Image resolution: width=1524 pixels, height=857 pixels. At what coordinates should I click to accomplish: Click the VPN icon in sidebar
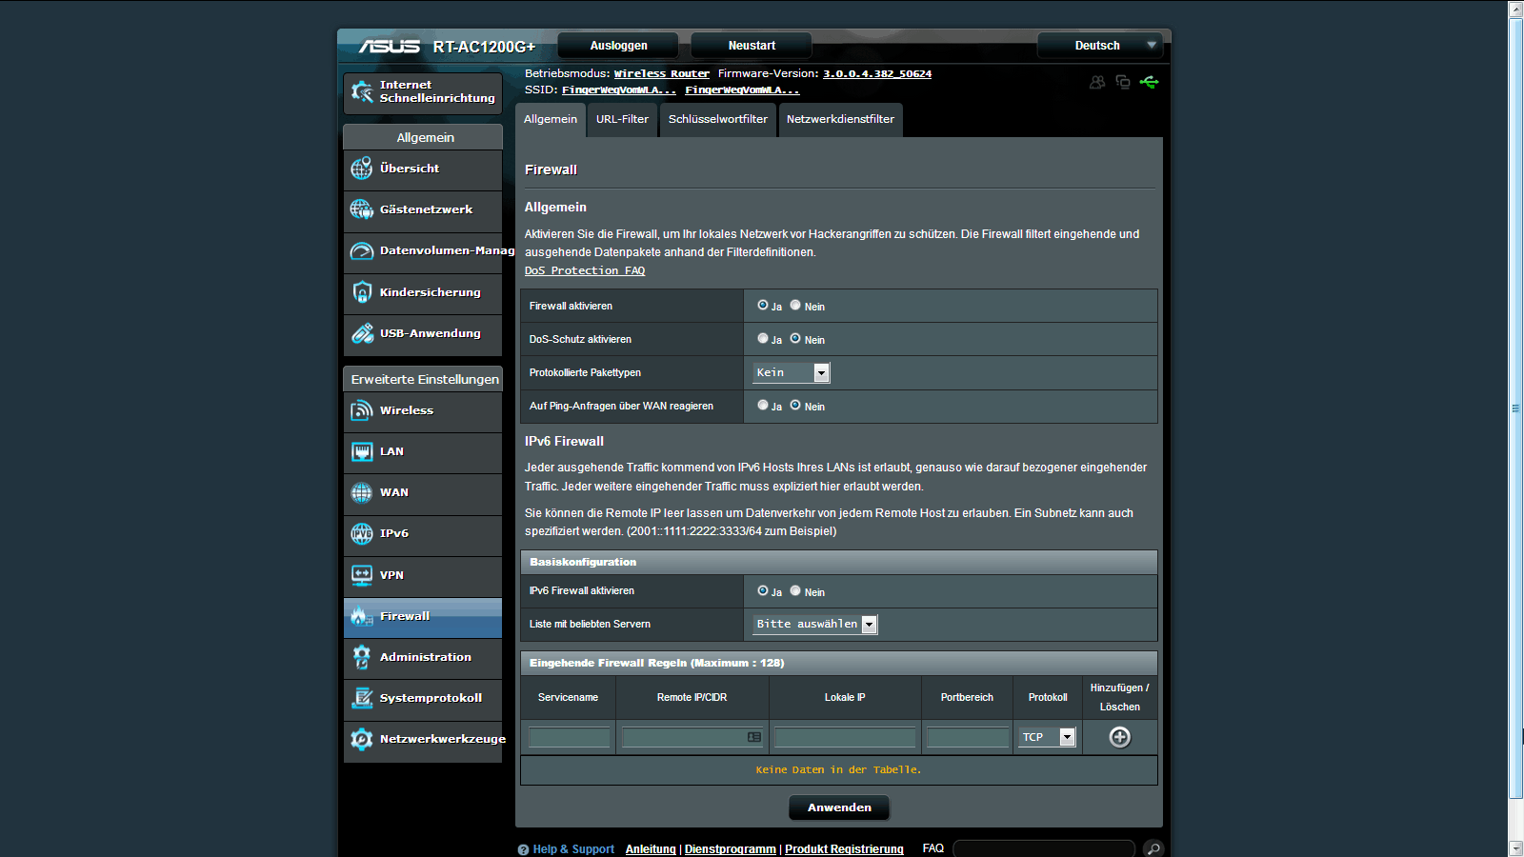362,575
